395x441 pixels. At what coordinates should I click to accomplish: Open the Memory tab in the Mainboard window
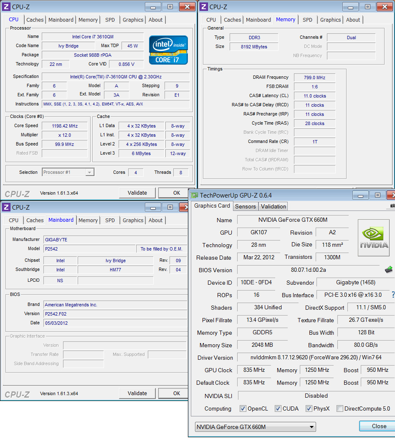tap(88, 220)
